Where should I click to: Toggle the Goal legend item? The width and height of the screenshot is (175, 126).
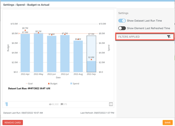coord(29,84)
